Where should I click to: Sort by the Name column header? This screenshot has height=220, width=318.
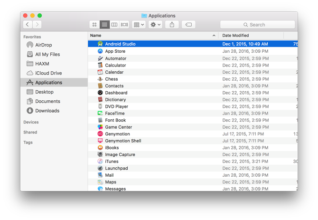tap(153, 36)
